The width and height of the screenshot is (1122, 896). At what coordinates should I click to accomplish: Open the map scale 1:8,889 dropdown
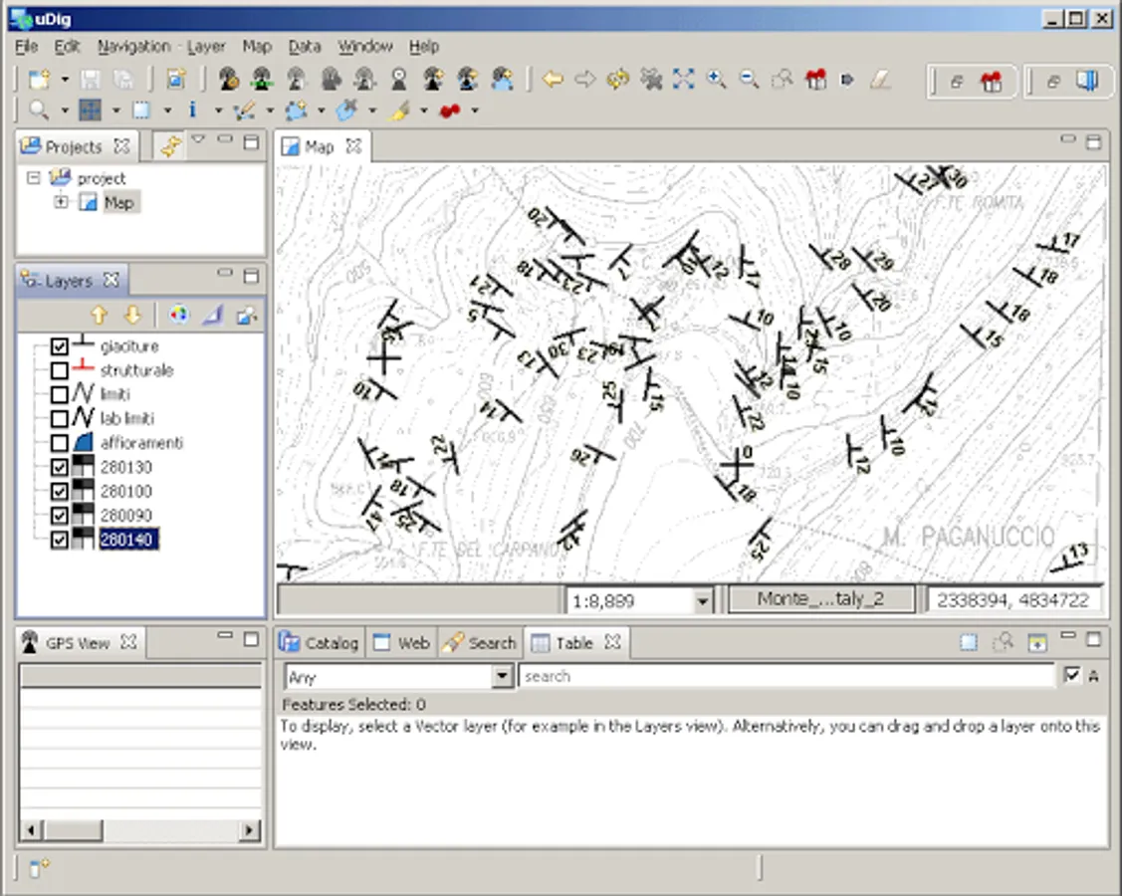pos(704,600)
